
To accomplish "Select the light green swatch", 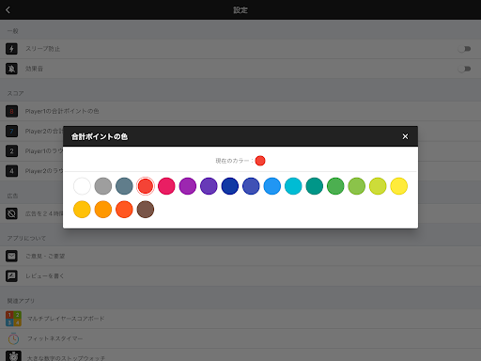I will [357, 186].
